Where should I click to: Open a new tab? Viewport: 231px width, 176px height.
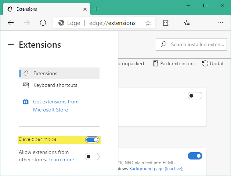[97, 9]
